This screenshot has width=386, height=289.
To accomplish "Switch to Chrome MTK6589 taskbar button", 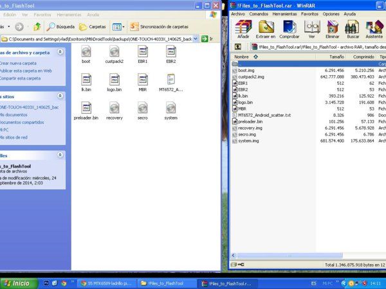I will pos(107,283).
